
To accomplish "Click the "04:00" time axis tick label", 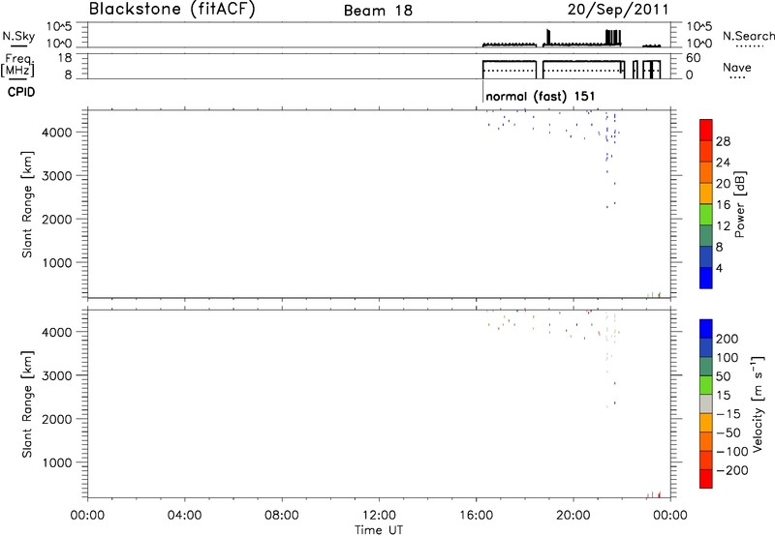I will [x=185, y=516].
